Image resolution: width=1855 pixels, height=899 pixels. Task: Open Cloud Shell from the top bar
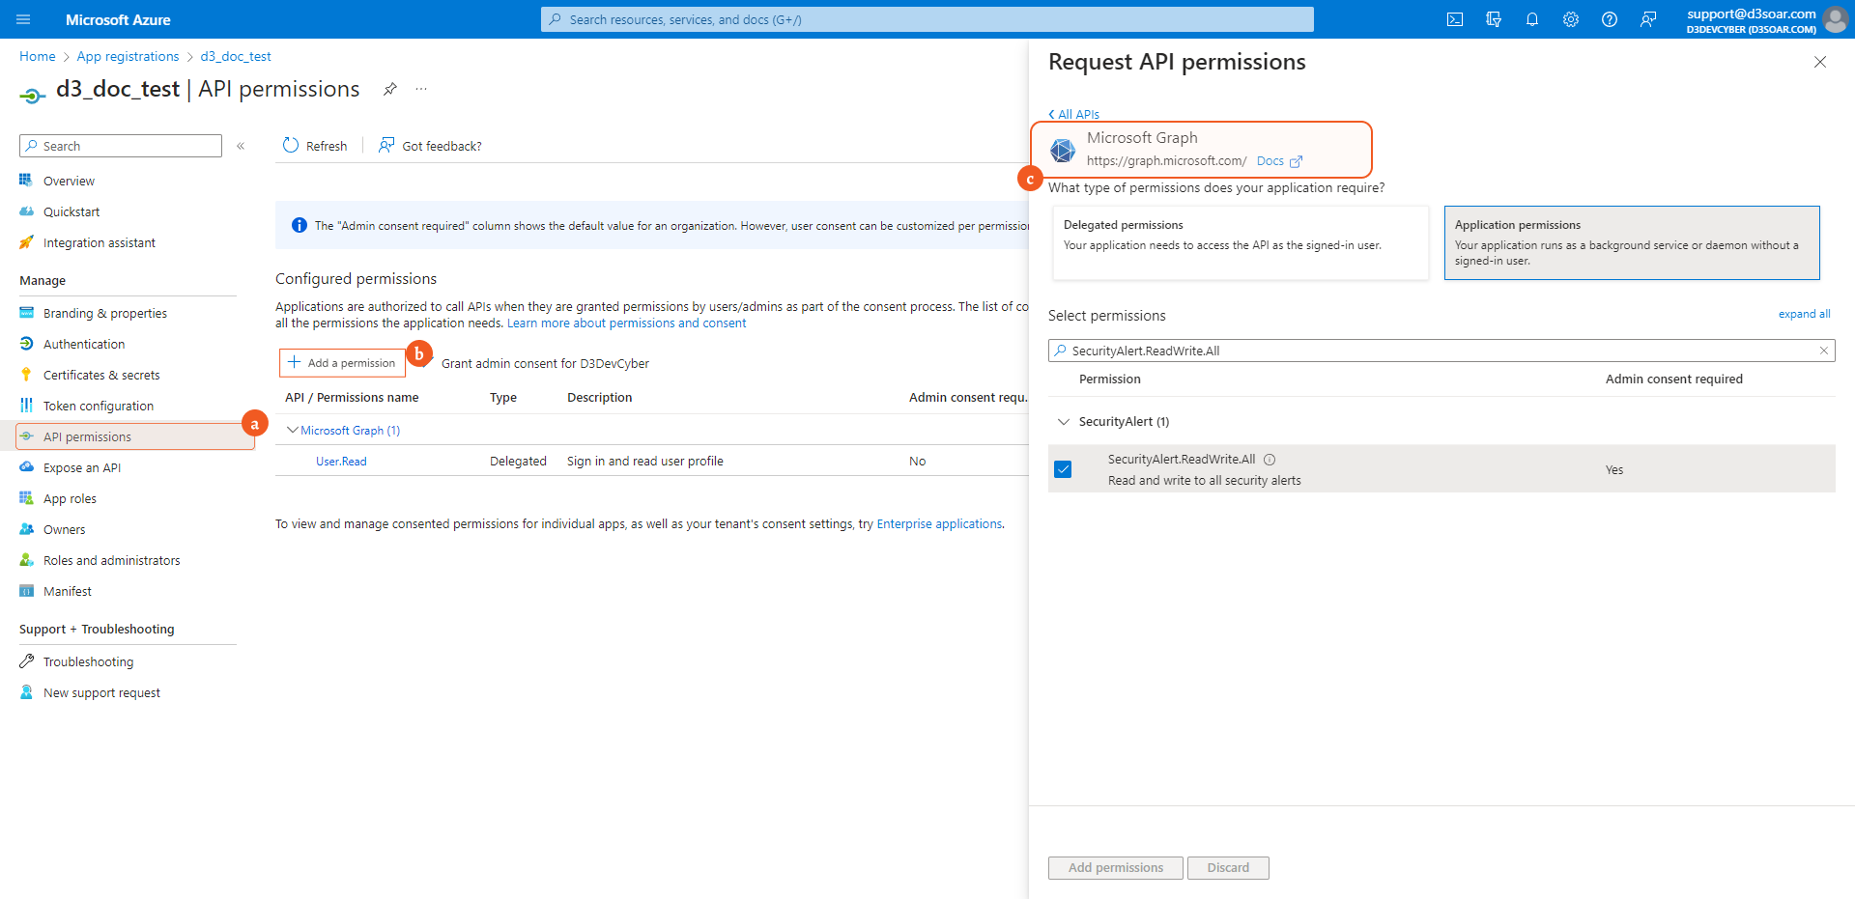1454,19
